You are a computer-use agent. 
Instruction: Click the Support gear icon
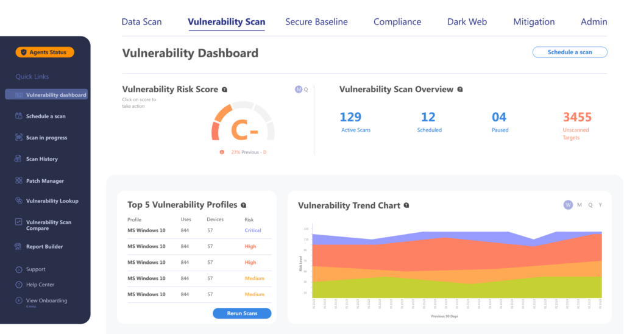pyautogui.click(x=19, y=269)
